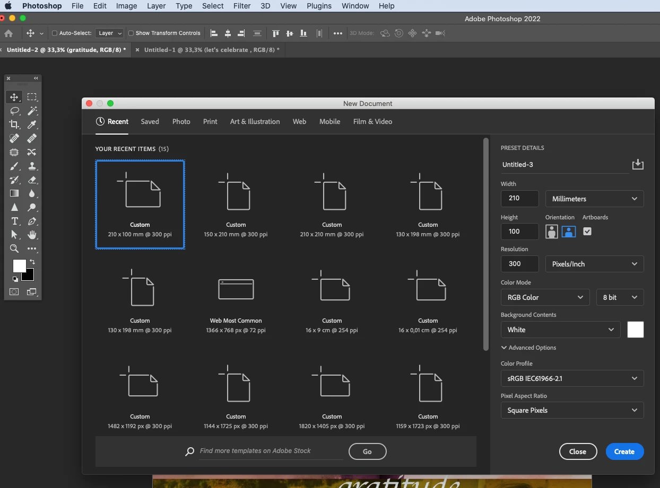This screenshot has height=488, width=660.
Task: Select the Crop tool
Action: (x=14, y=125)
